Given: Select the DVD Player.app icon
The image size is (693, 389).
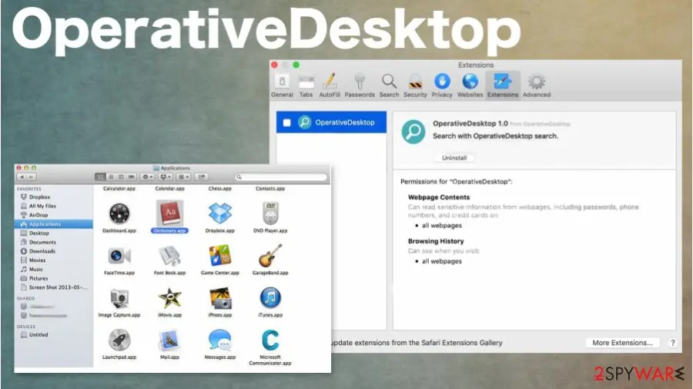Looking at the screenshot, I should tap(270, 214).
